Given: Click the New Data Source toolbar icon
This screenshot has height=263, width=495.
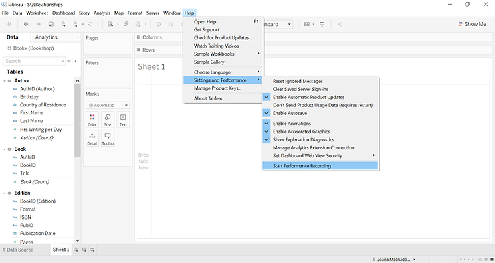Looking at the screenshot, I should click(63, 24).
